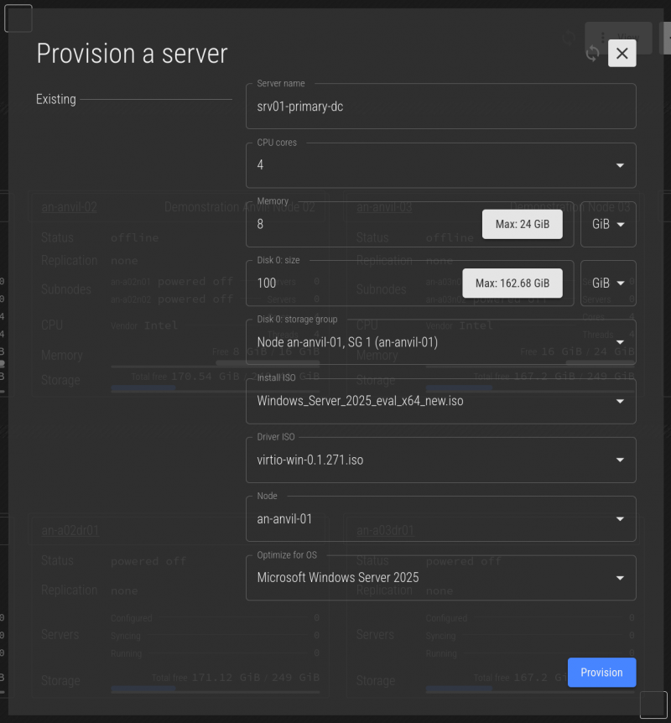671x723 pixels.
Task: Edit the Server name field
Action: tap(441, 107)
